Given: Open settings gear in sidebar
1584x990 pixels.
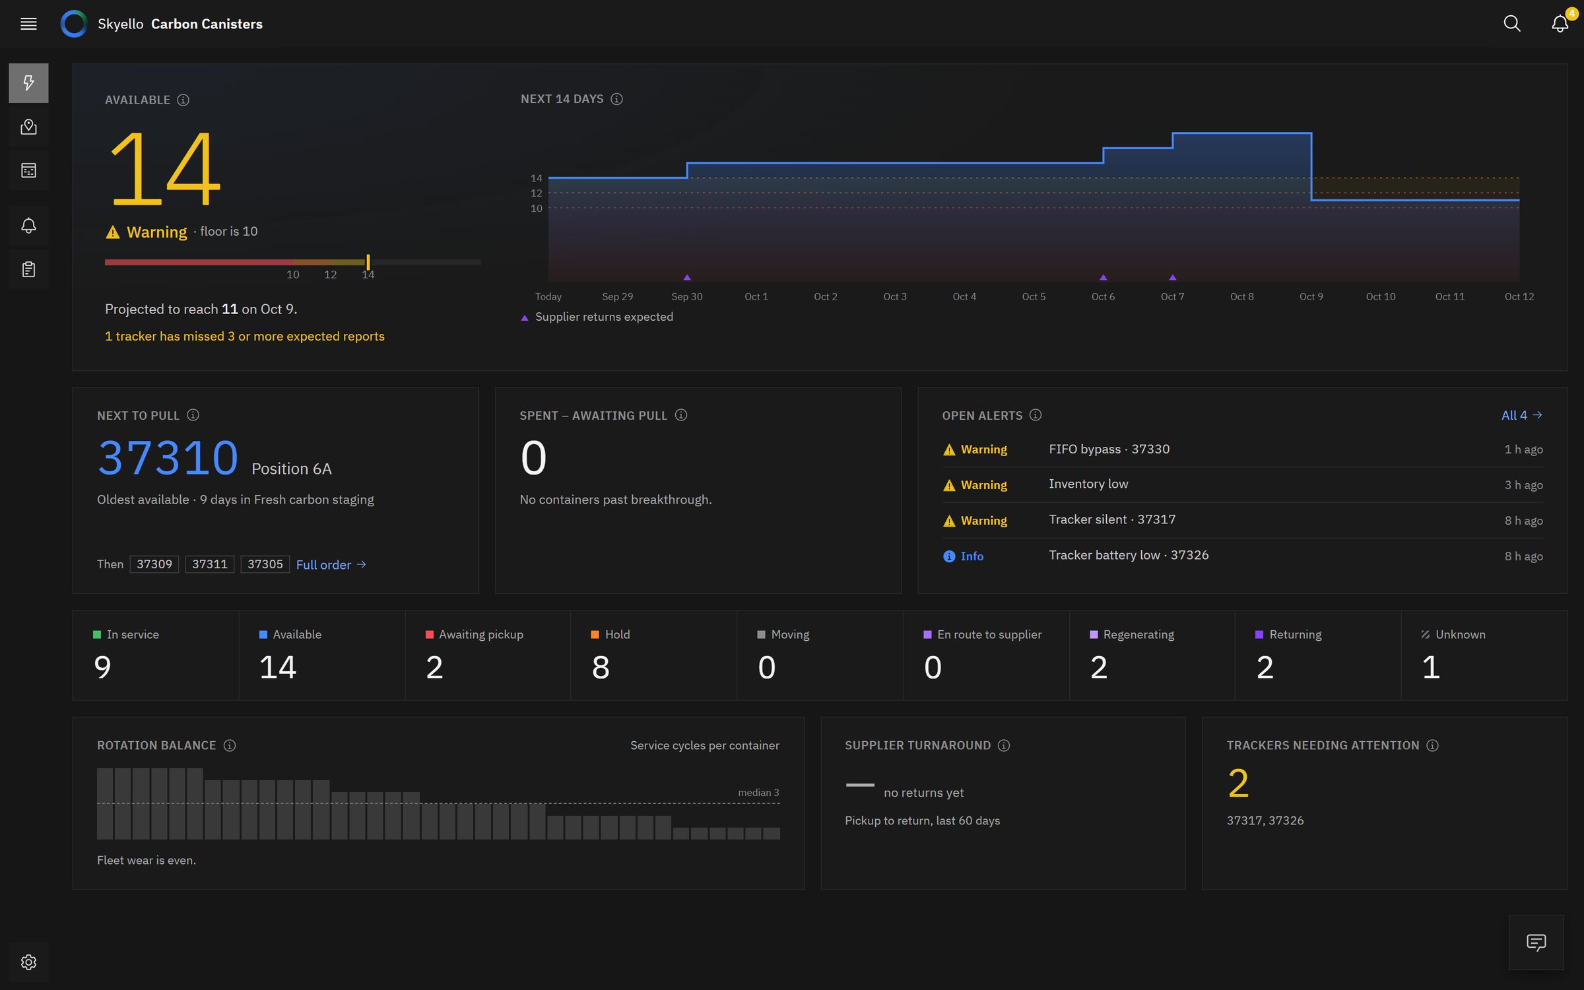Looking at the screenshot, I should coord(28,962).
